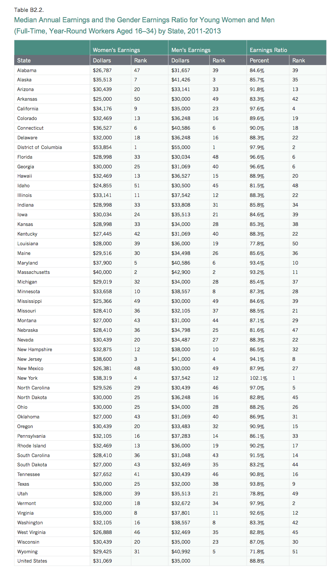Click the New York state name
Viewport: 332px width, 573px height.
[x=27, y=378]
